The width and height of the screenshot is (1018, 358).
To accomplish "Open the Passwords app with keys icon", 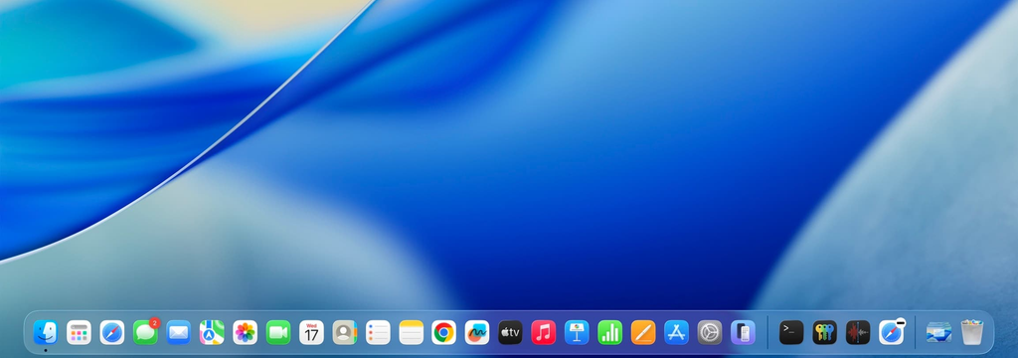I will pyautogui.click(x=824, y=333).
